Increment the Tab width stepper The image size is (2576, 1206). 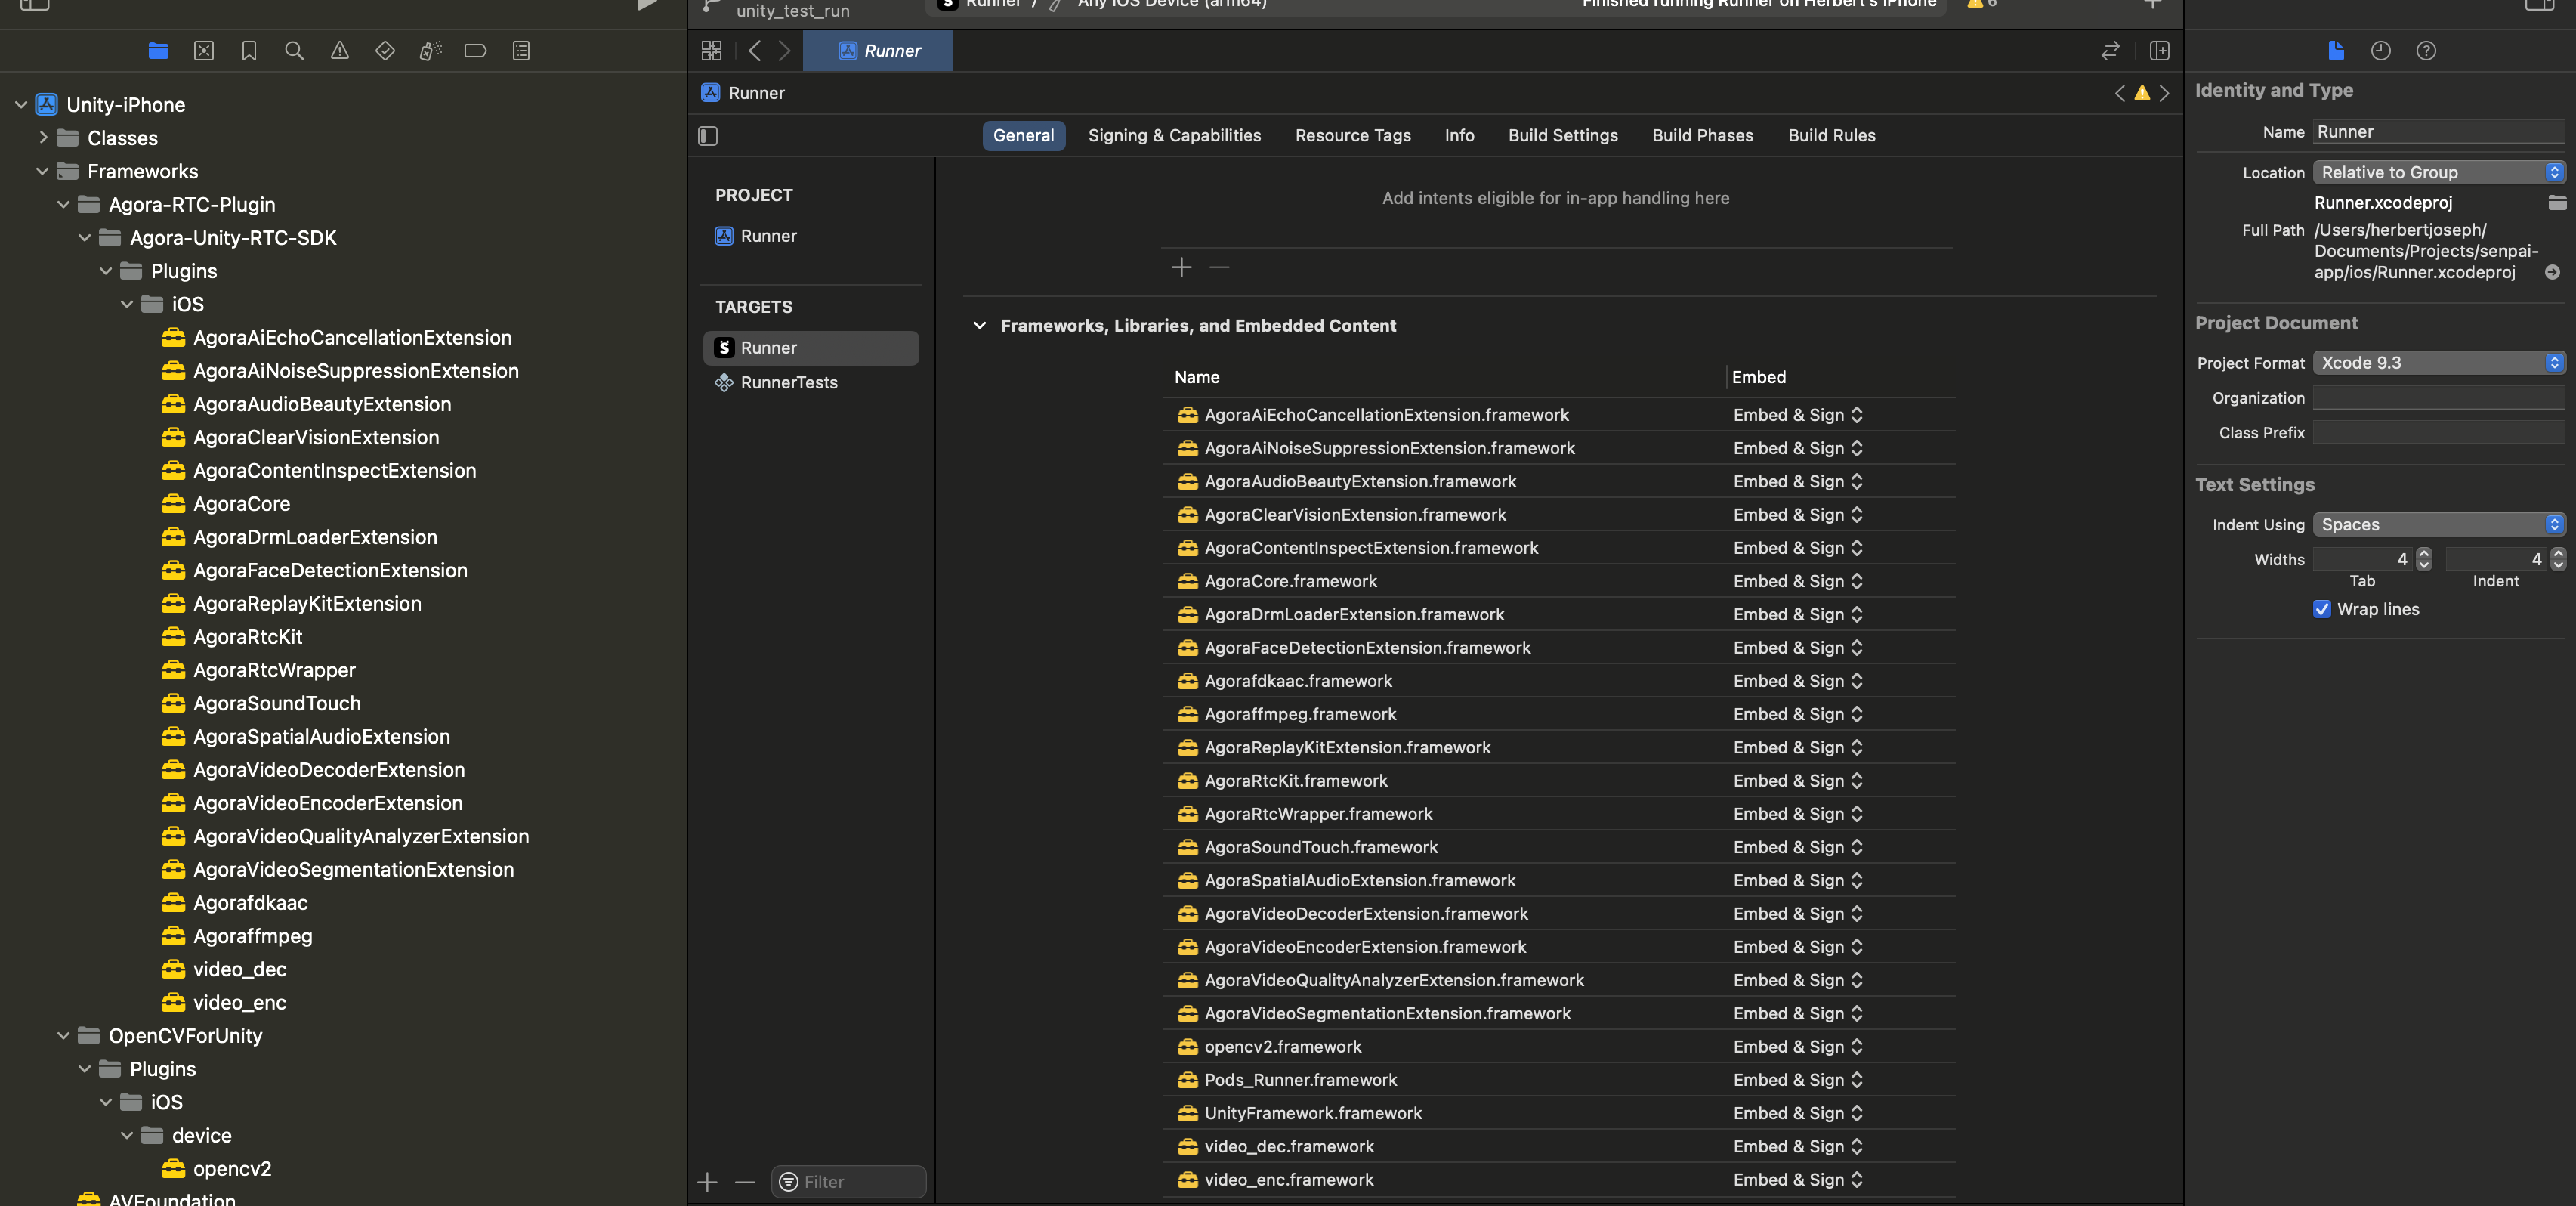(2424, 553)
